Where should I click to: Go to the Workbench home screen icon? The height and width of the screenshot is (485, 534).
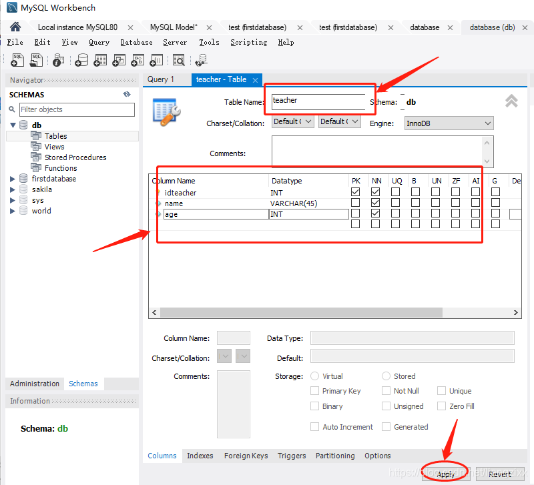tap(15, 27)
